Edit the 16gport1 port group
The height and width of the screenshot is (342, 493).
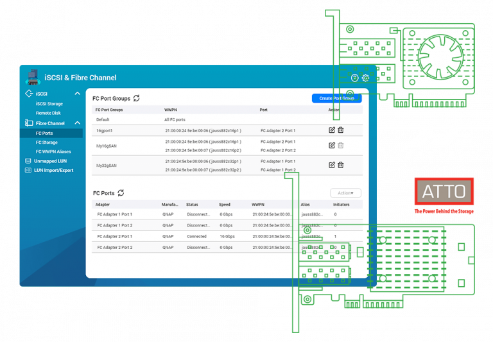[x=332, y=130]
